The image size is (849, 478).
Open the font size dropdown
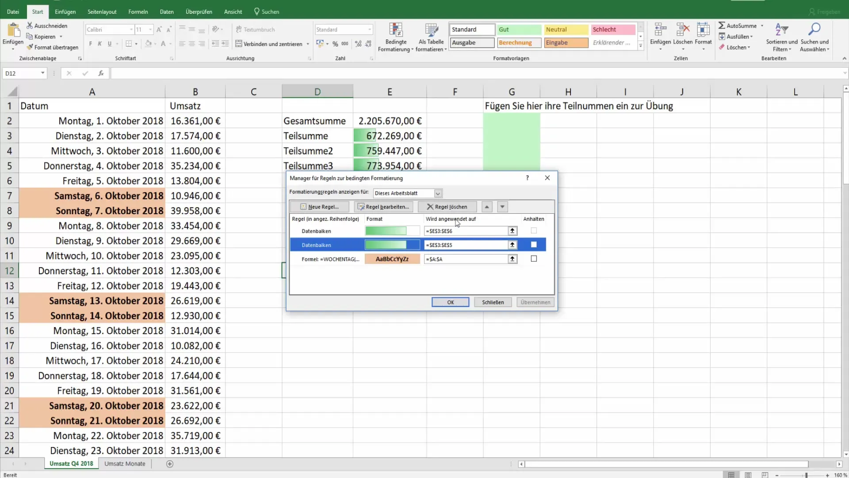(150, 30)
